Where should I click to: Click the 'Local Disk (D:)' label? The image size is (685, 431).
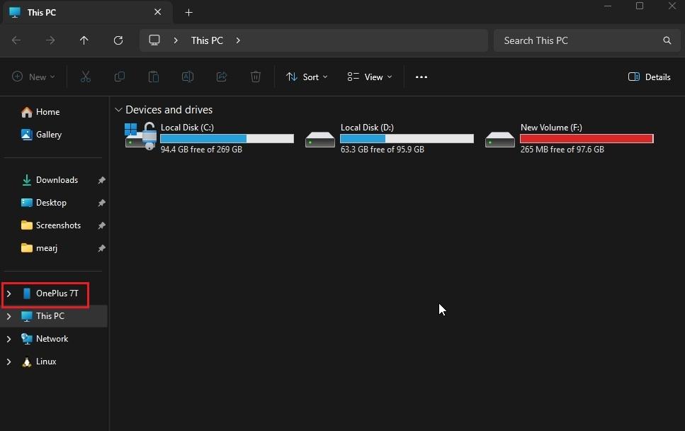pos(367,127)
